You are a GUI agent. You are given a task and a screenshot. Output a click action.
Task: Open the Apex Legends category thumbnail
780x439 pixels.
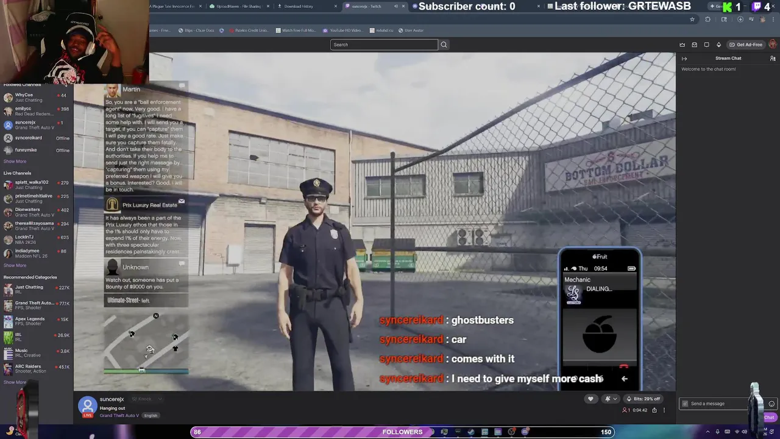coord(8,321)
